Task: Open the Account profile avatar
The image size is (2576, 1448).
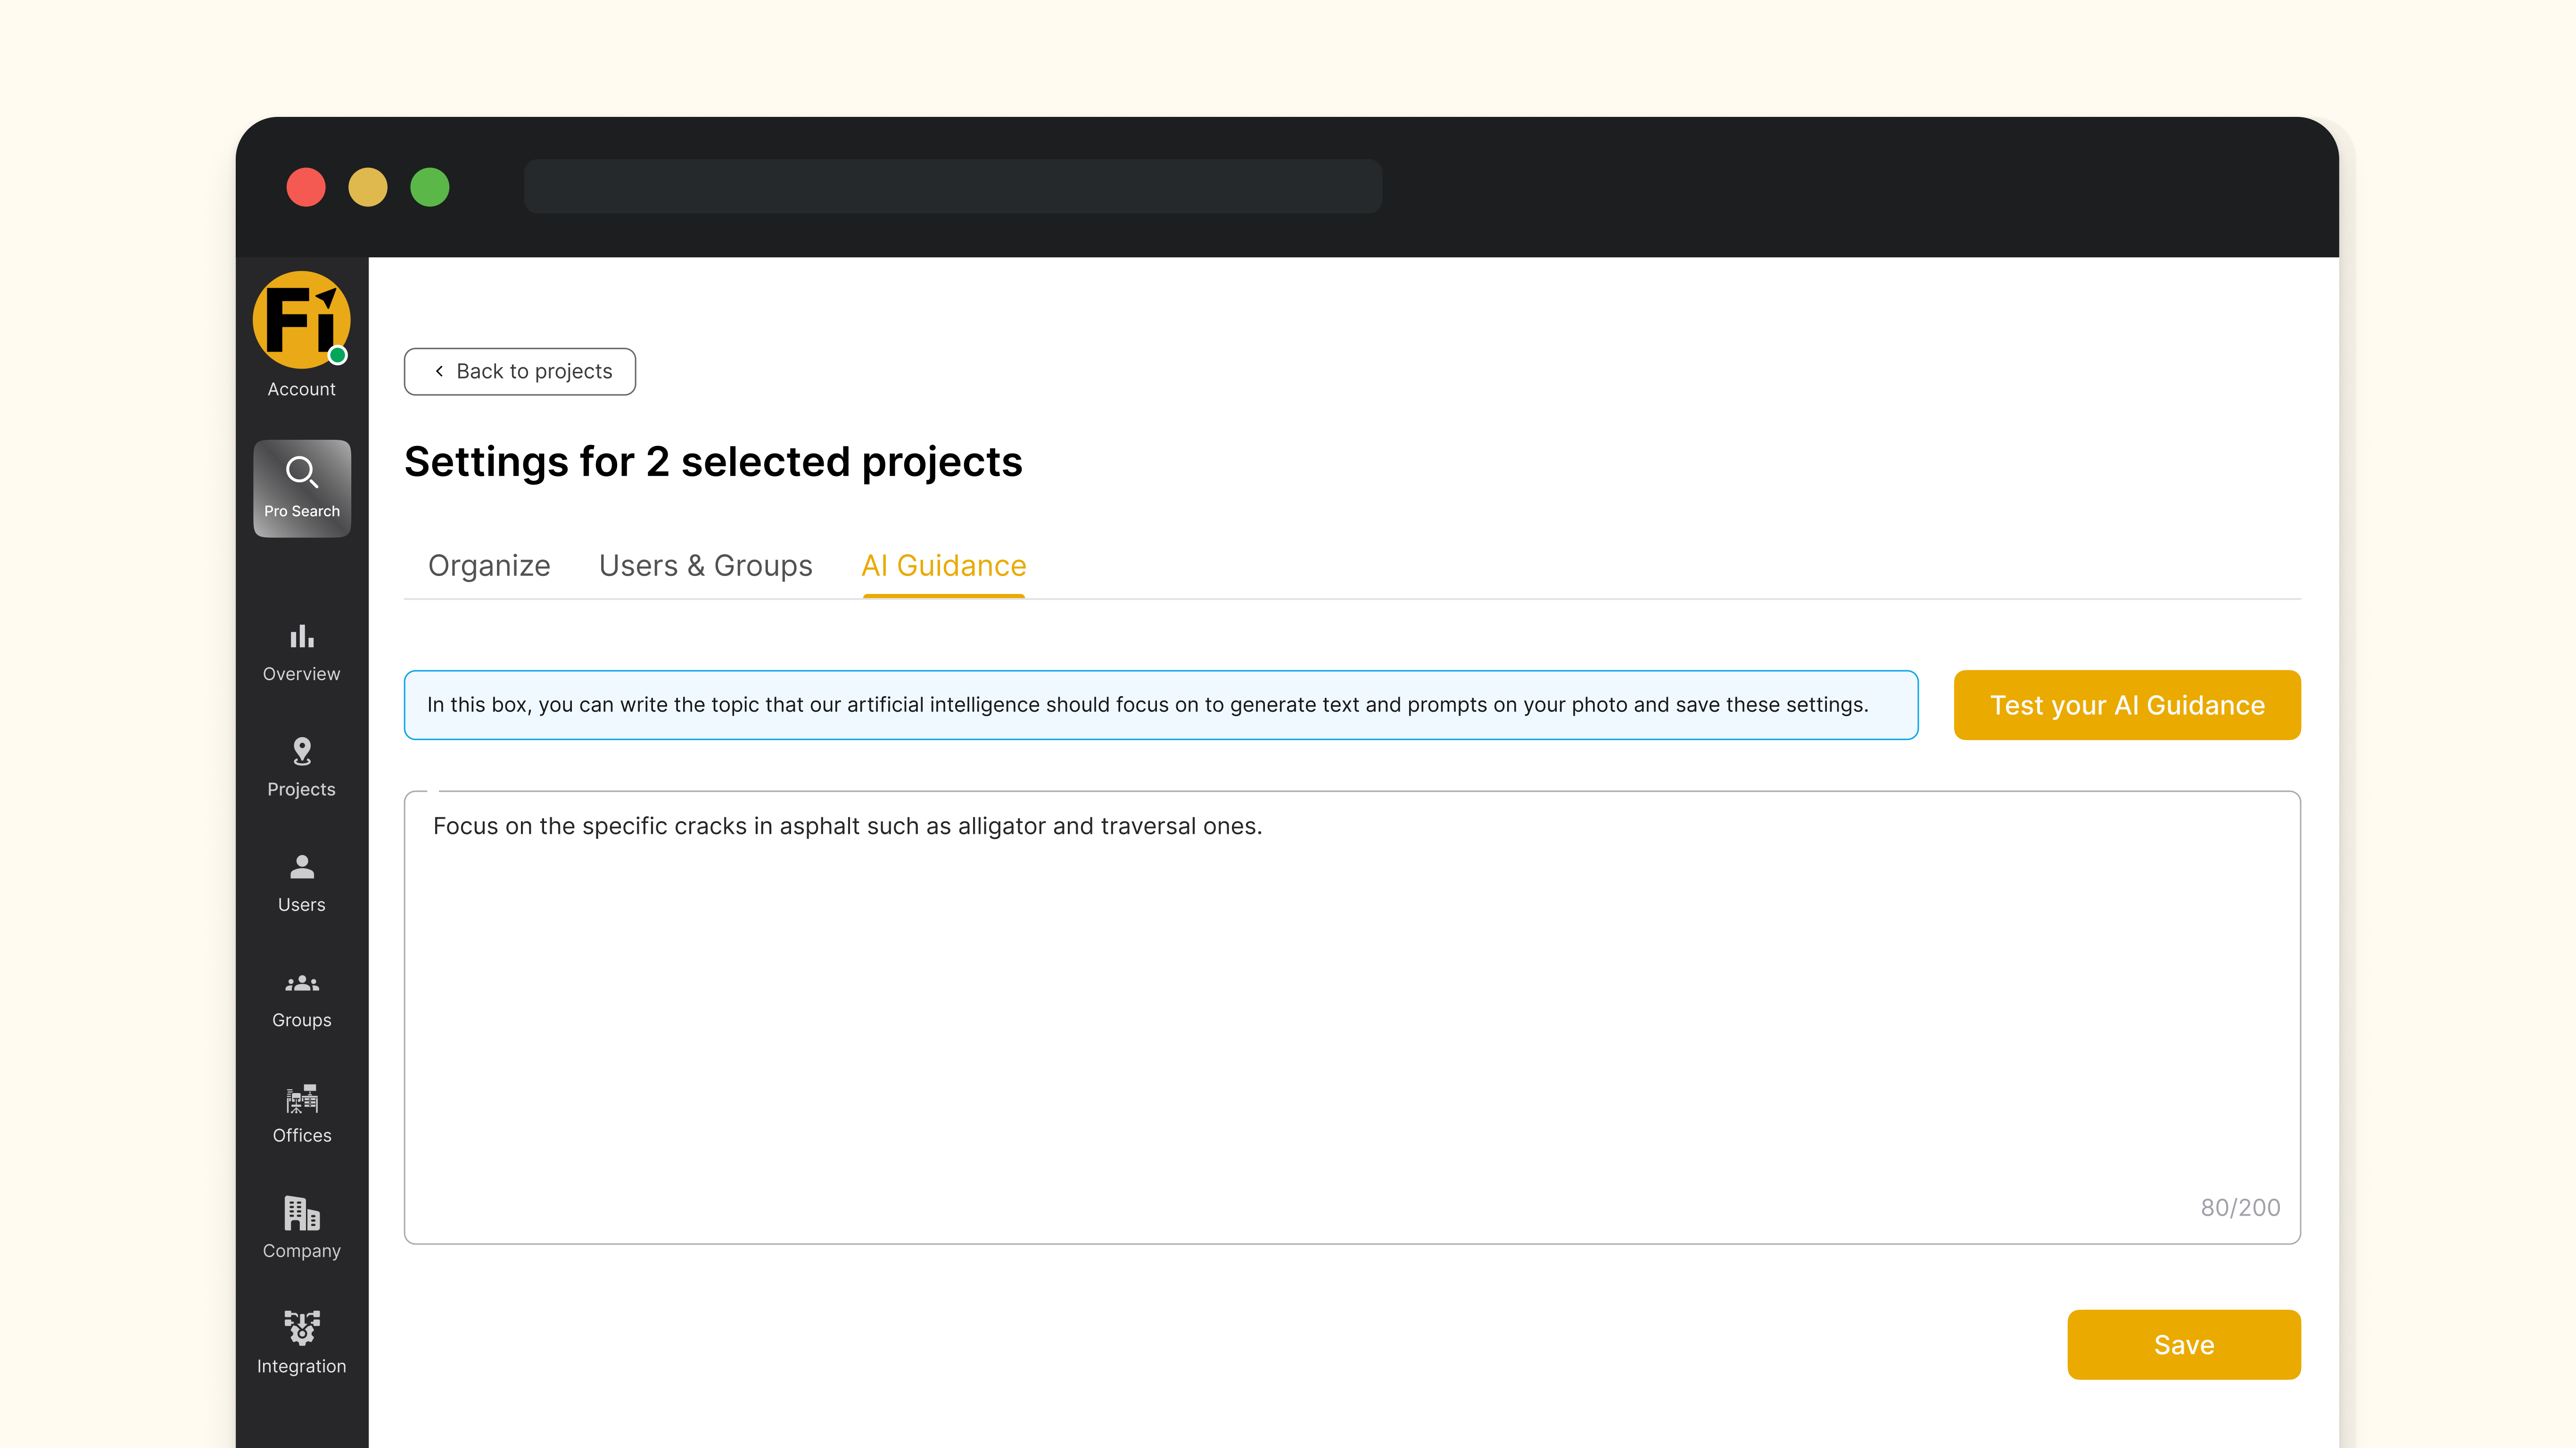Action: pyautogui.click(x=301, y=320)
